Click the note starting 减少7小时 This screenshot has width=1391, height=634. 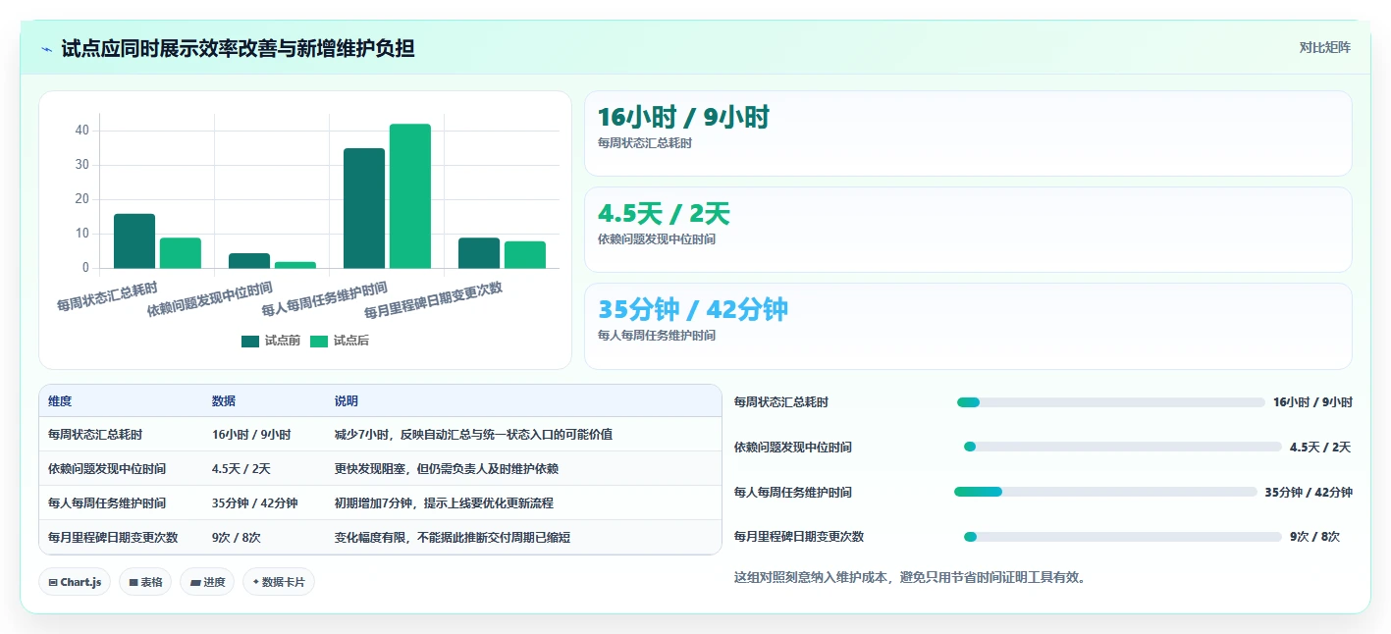473,435
